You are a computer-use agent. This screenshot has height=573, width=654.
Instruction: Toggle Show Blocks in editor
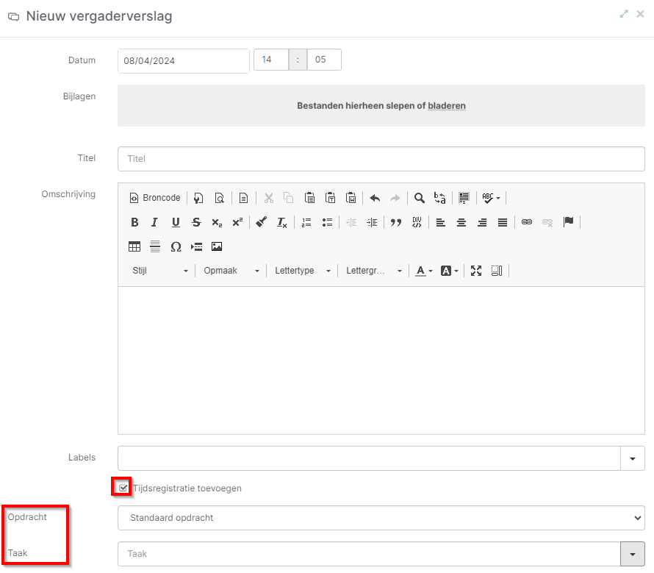pyautogui.click(x=496, y=271)
